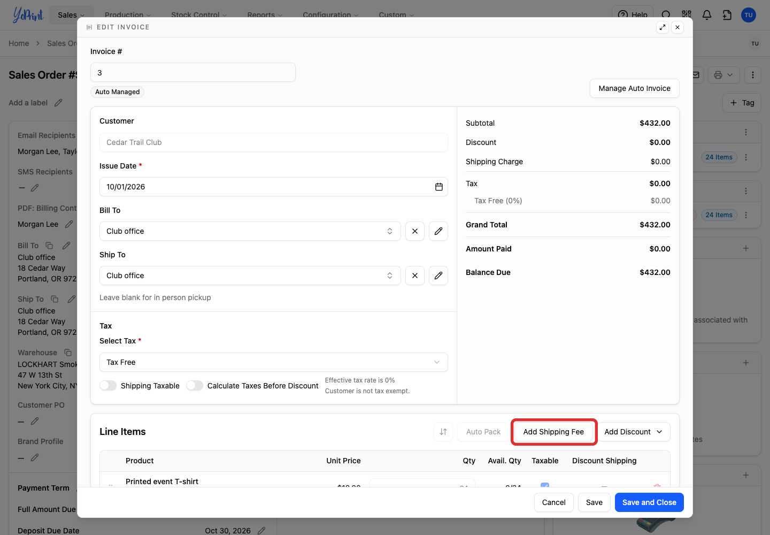Edit the Ship To address with pencil icon
The width and height of the screenshot is (770, 535).
pos(438,276)
